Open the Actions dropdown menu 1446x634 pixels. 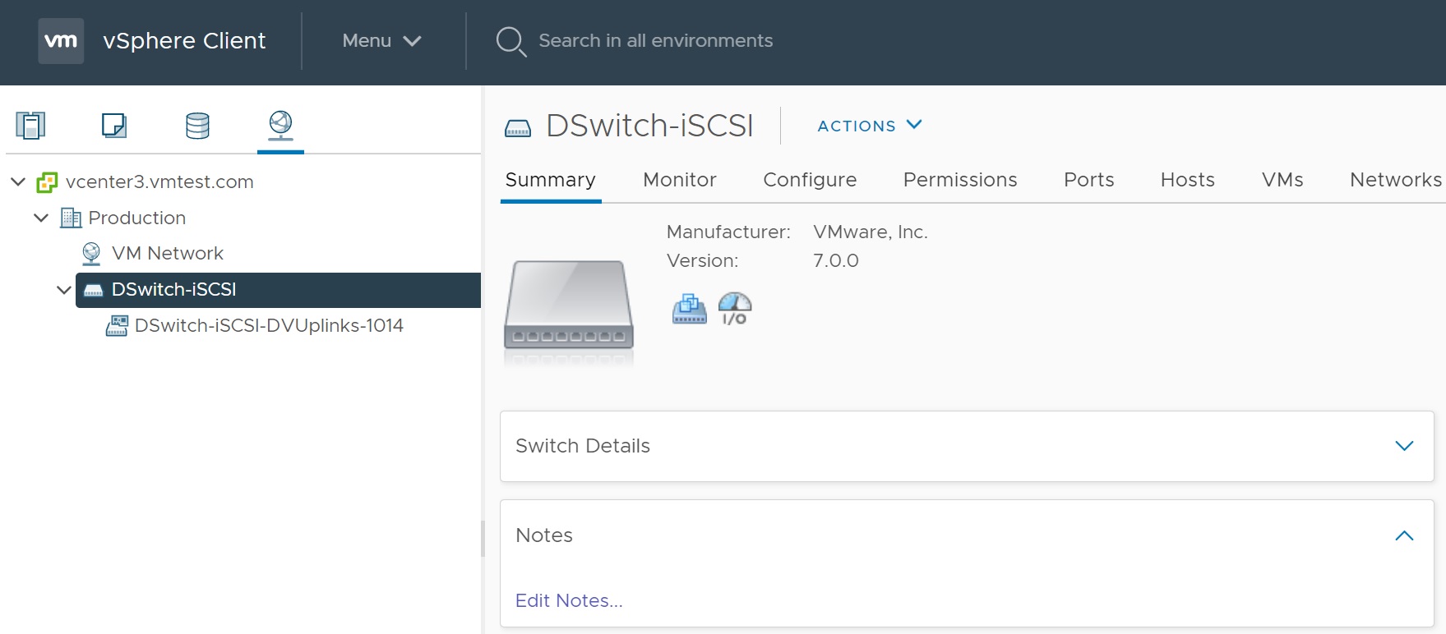tap(870, 126)
